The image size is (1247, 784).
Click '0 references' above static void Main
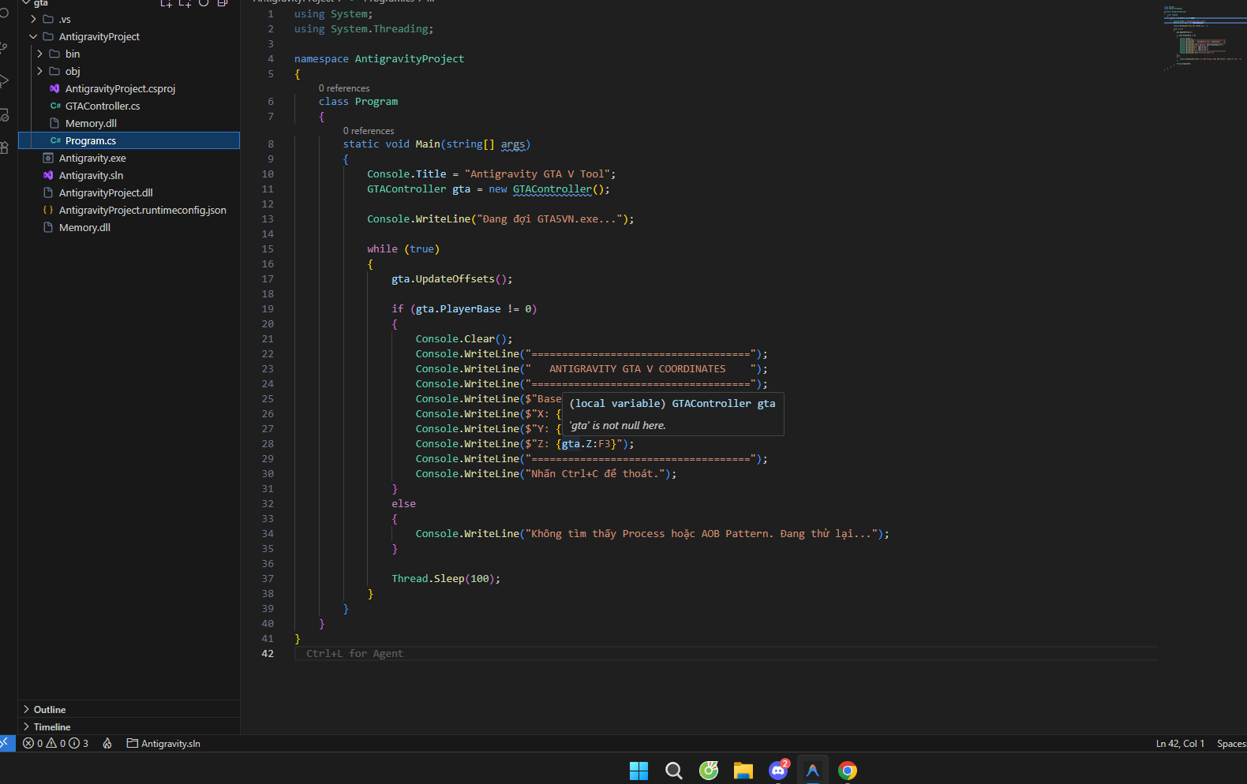(x=369, y=131)
